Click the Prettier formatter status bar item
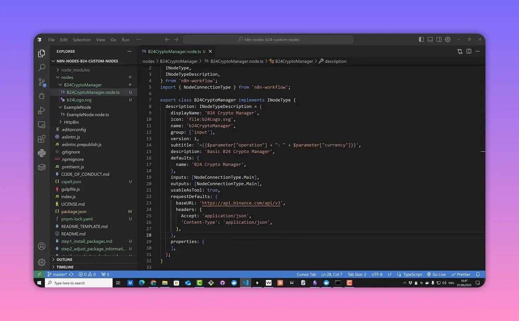 coord(461,274)
